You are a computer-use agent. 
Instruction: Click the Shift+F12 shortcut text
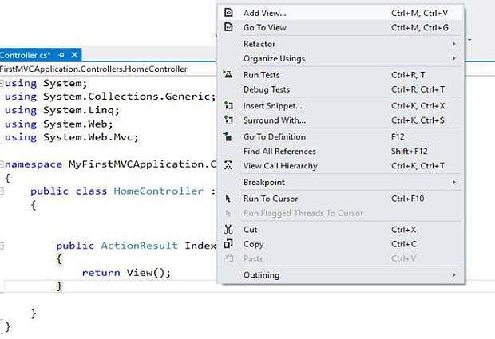pos(409,151)
